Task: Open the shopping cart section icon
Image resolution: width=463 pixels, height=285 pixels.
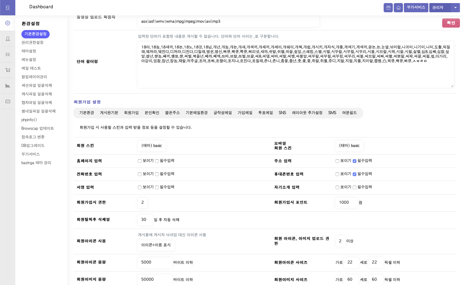Action: tap(8, 70)
